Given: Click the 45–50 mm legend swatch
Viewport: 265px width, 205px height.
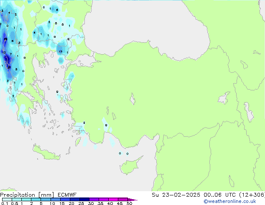Looking at the screenshot, I should (123, 200).
